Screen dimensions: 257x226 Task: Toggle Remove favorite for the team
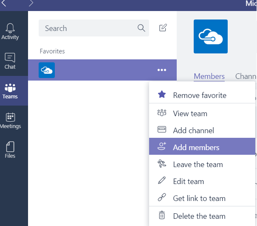coord(199,95)
